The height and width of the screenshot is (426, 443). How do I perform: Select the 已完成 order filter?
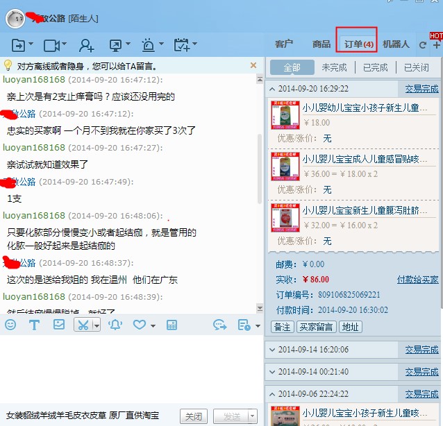tap(375, 67)
